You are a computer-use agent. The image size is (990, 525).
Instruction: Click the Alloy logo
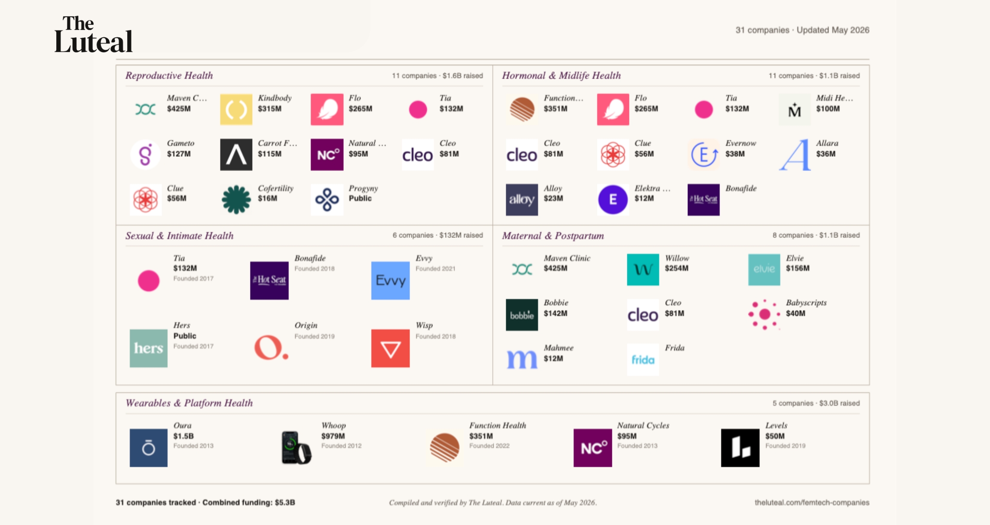522,200
